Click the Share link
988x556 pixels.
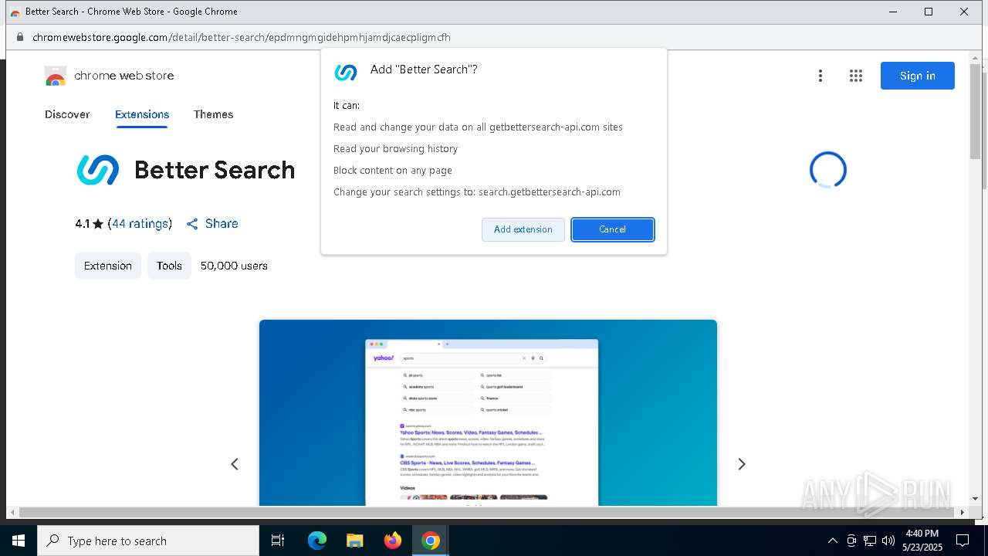[222, 224]
